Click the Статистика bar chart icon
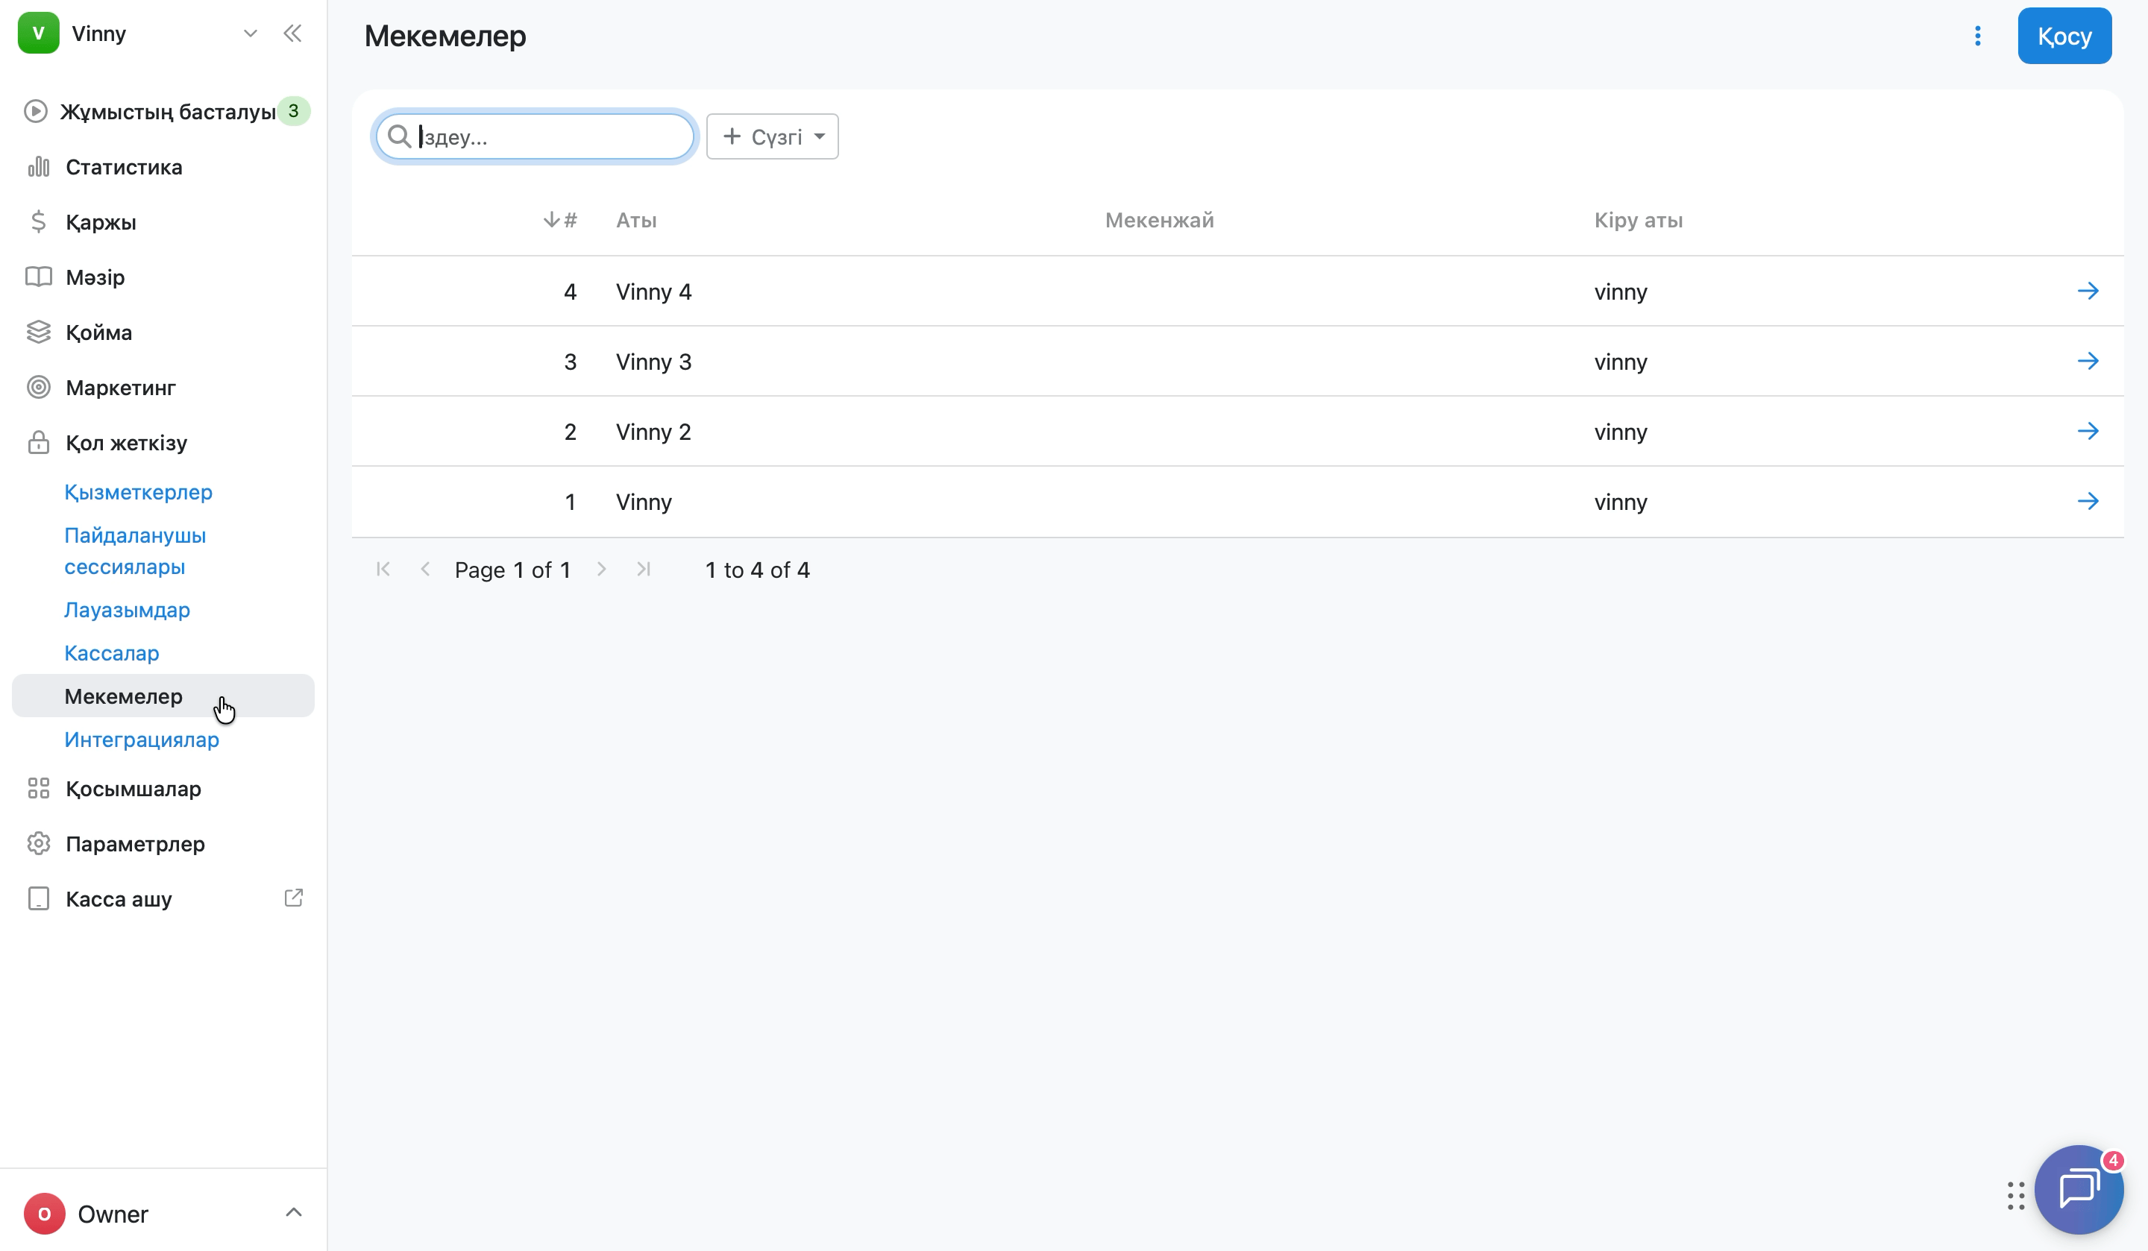 (38, 167)
